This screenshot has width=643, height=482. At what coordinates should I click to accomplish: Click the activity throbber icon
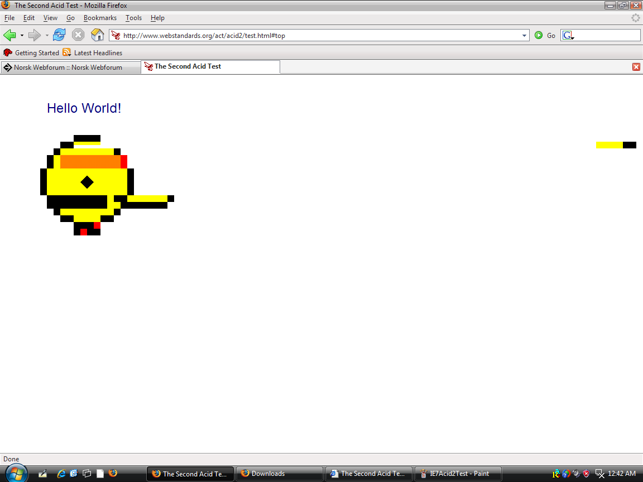[635, 18]
